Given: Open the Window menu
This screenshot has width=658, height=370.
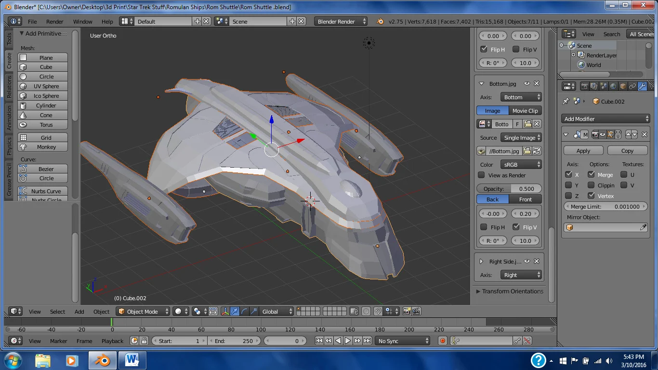Looking at the screenshot, I should [x=83, y=22].
